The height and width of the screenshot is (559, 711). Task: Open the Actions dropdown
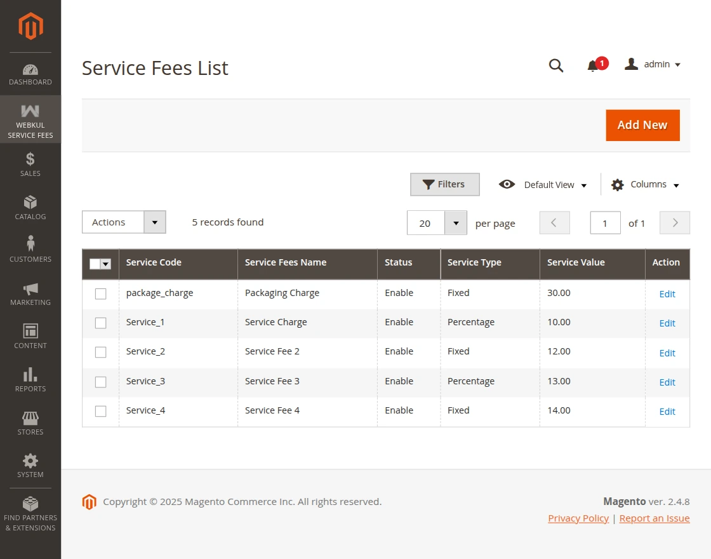point(123,222)
